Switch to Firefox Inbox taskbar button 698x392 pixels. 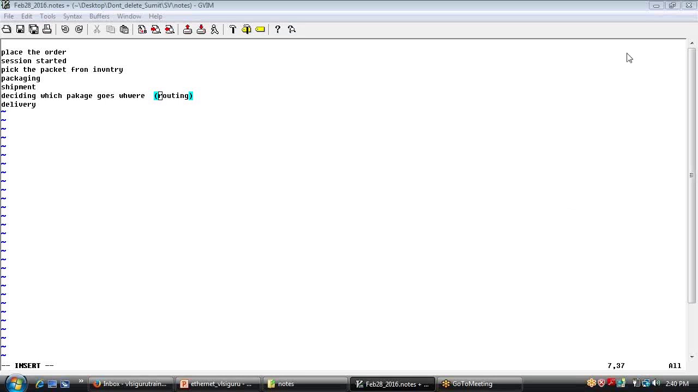pyautogui.click(x=130, y=384)
